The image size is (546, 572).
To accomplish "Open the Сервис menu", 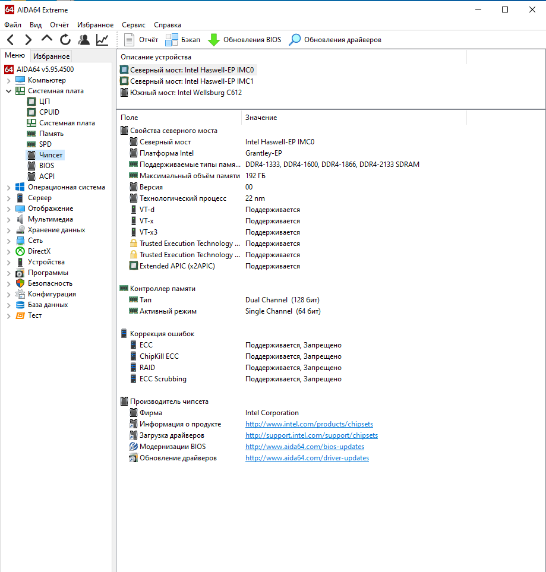I will tap(134, 25).
